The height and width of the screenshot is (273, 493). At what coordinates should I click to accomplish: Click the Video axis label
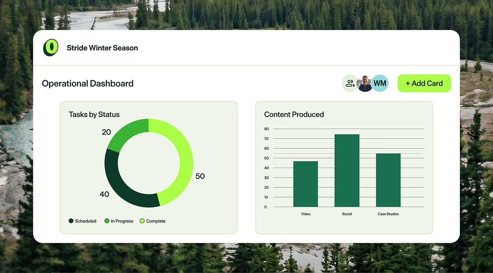pos(306,214)
